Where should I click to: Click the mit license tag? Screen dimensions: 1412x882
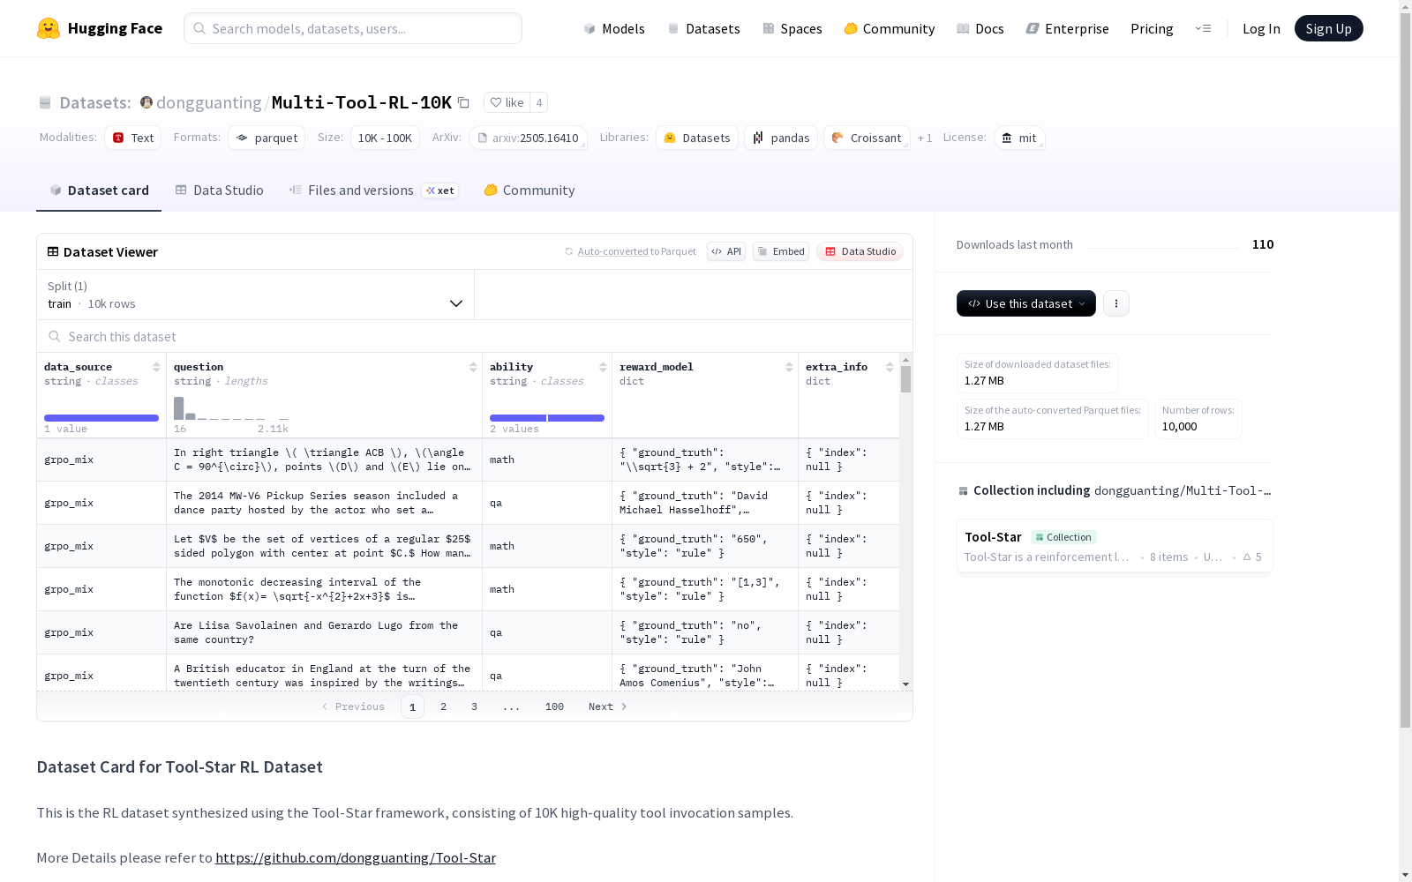[1019, 138]
